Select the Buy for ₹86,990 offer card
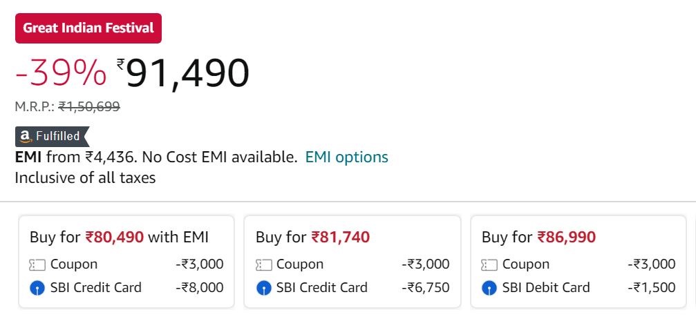 [x=579, y=262]
